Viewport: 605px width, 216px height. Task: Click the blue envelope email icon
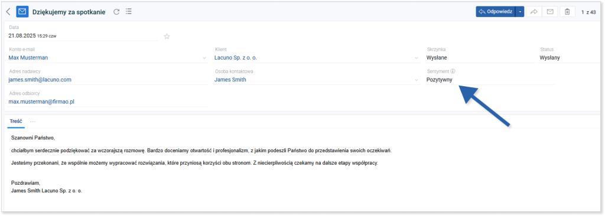pyautogui.click(x=22, y=12)
